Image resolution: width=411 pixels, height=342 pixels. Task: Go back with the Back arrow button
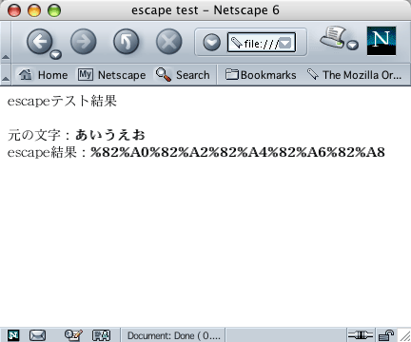tap(39, 42)
